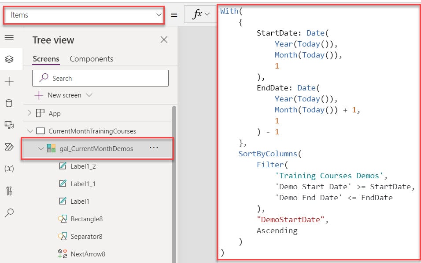
Task: Click the shape icon of Separator8
Action: (x=63, y=236)
